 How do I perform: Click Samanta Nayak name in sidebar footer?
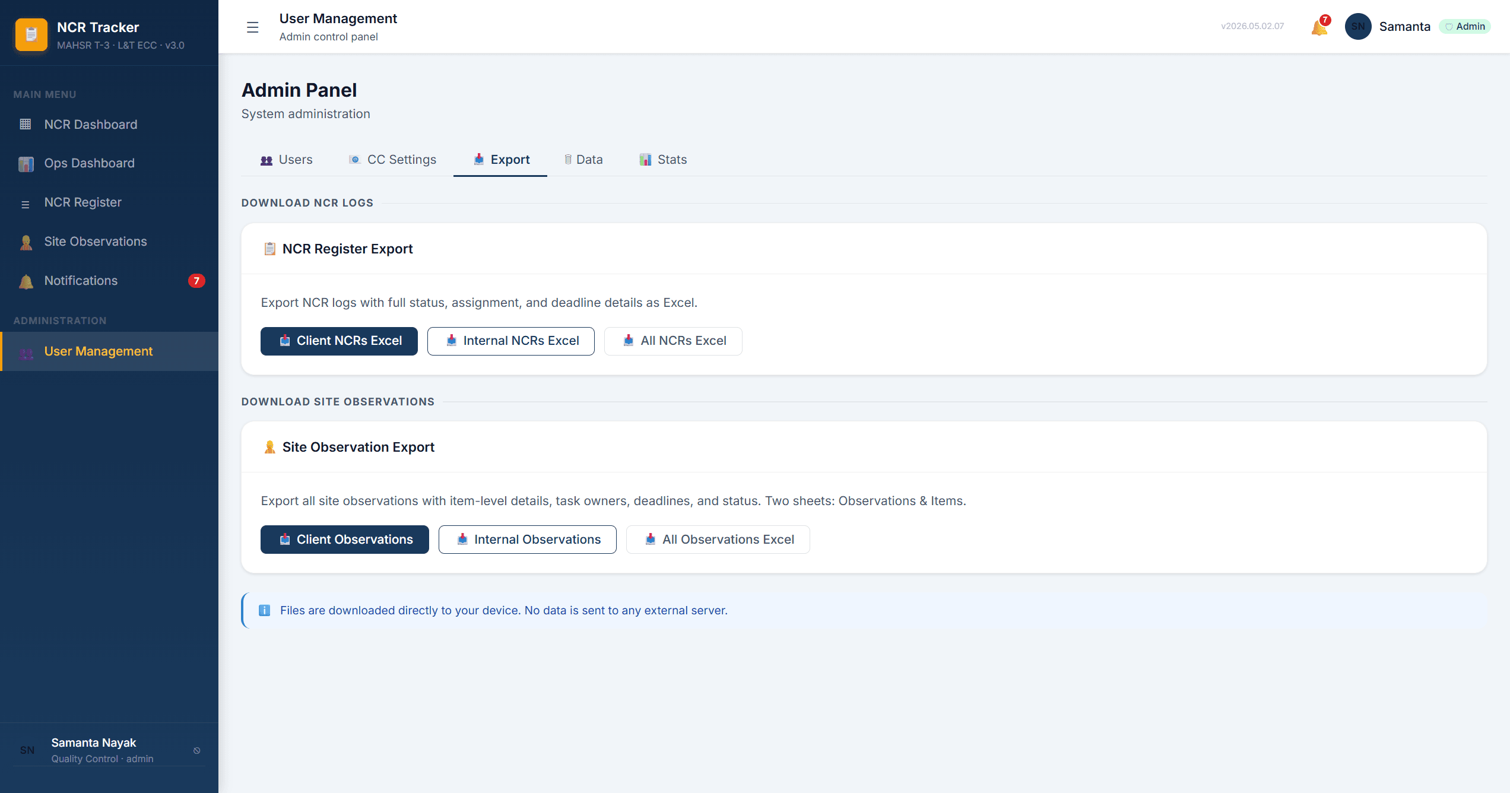point(94,743)
